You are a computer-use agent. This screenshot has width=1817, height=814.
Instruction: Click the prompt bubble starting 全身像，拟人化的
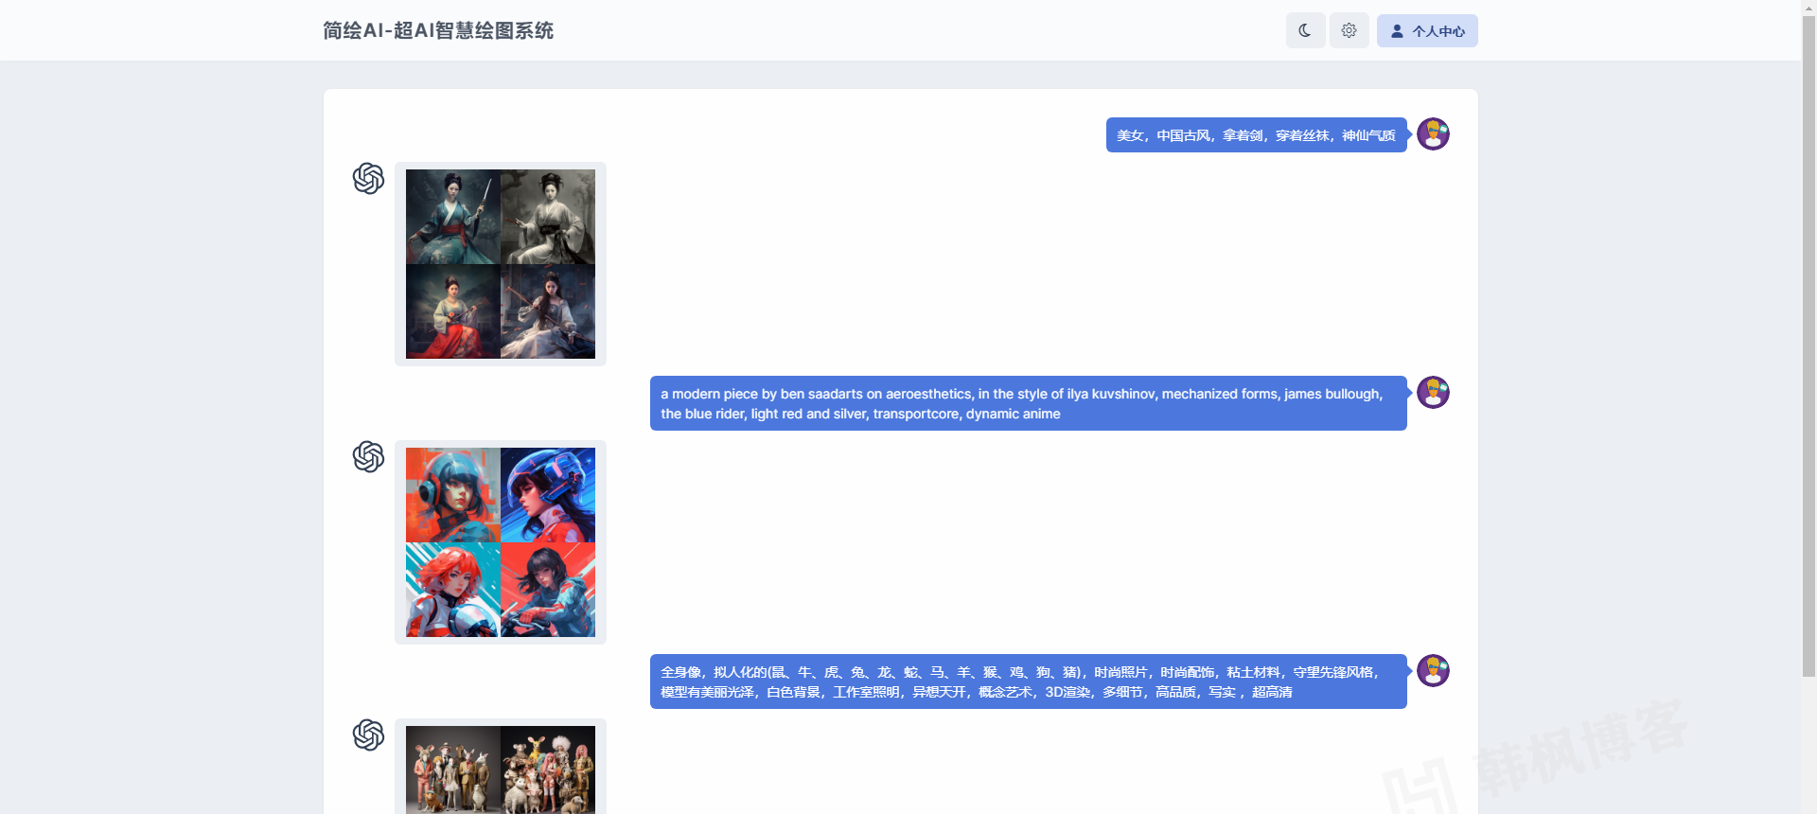[1028, 681]
